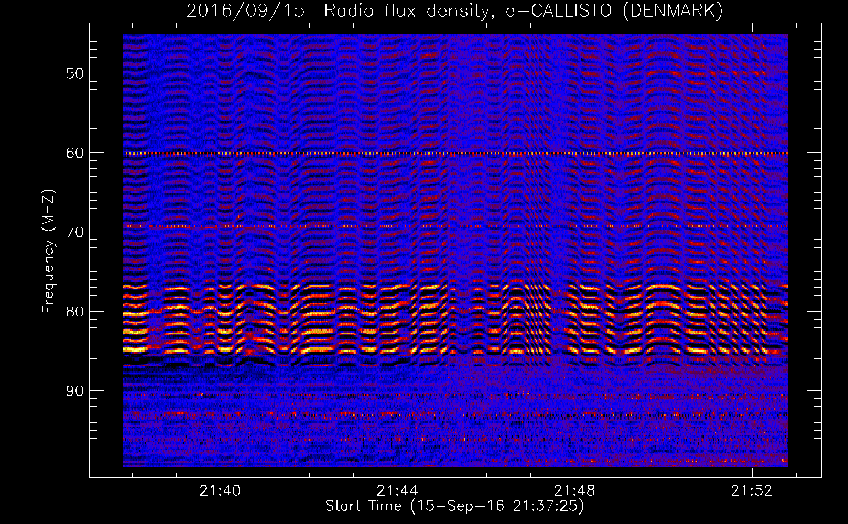Click the '21:48' time tick label

[x=575, y=490]
